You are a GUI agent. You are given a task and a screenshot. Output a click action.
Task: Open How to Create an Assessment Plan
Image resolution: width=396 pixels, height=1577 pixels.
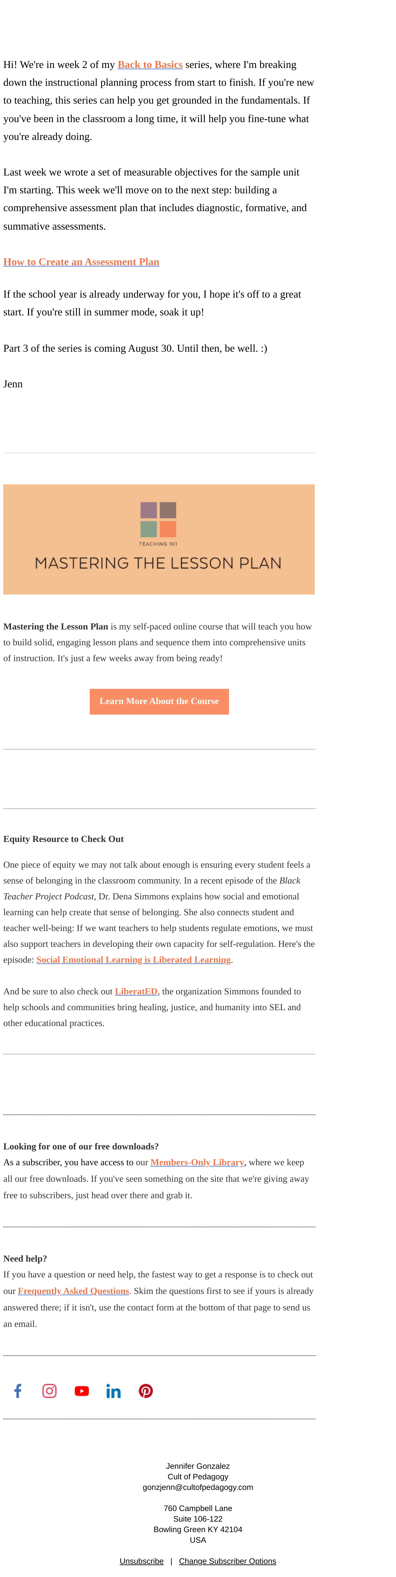point(82,261)
